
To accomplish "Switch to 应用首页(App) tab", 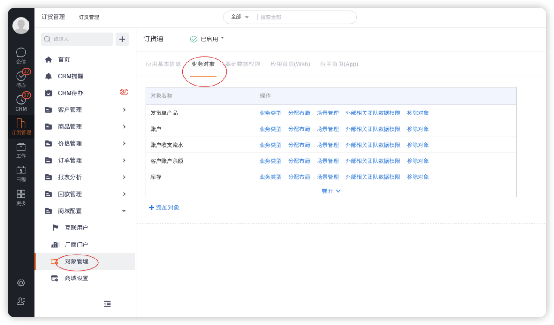I will [339, 64].
